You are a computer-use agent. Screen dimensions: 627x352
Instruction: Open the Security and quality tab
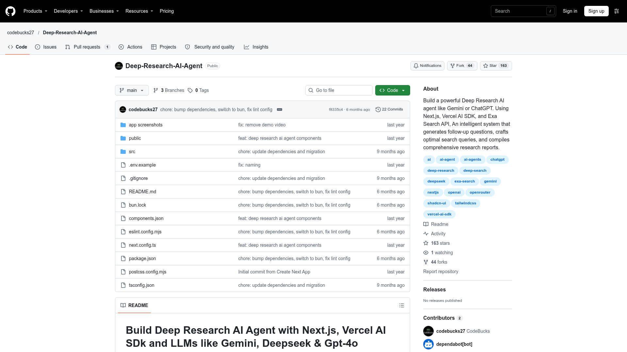[x=210, y=47]
